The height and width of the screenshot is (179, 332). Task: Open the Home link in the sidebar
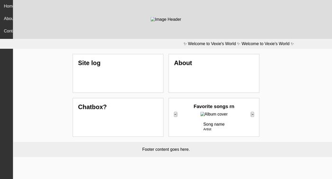[8, 6]
